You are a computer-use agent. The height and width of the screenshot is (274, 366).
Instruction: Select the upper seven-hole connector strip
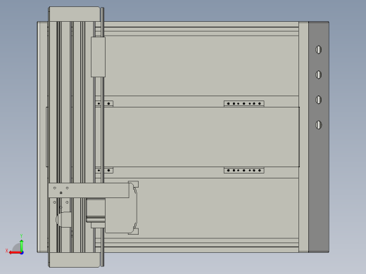(x=244, y=103)
